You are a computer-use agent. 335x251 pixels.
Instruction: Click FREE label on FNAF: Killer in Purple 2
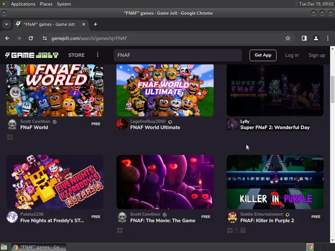[316, 217]
